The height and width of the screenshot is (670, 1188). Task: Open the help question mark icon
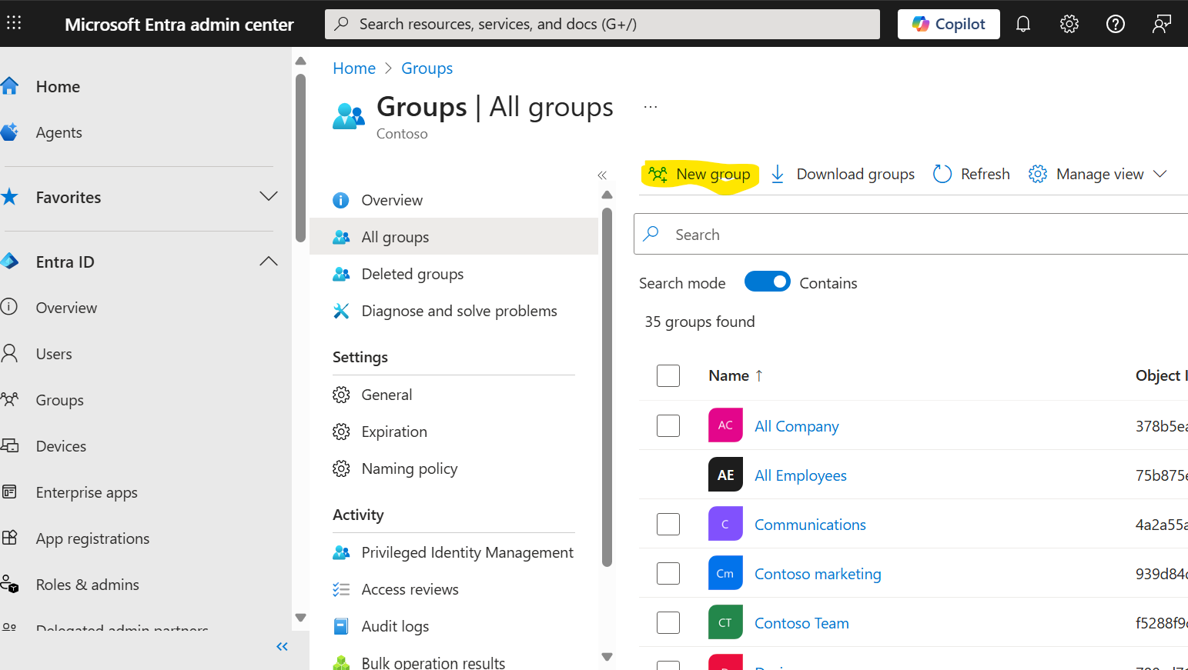(x=1116, y=24)
